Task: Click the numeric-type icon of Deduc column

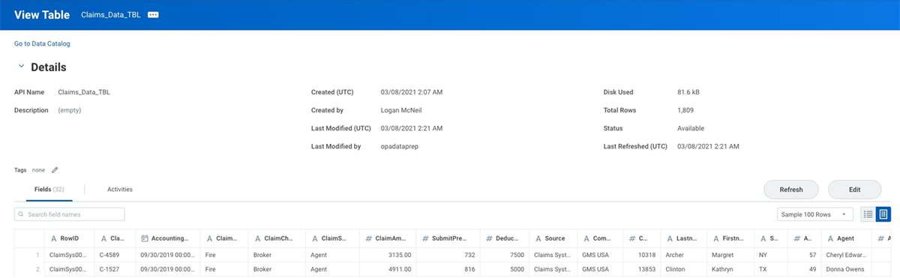Action: click(x=488, y=238)
